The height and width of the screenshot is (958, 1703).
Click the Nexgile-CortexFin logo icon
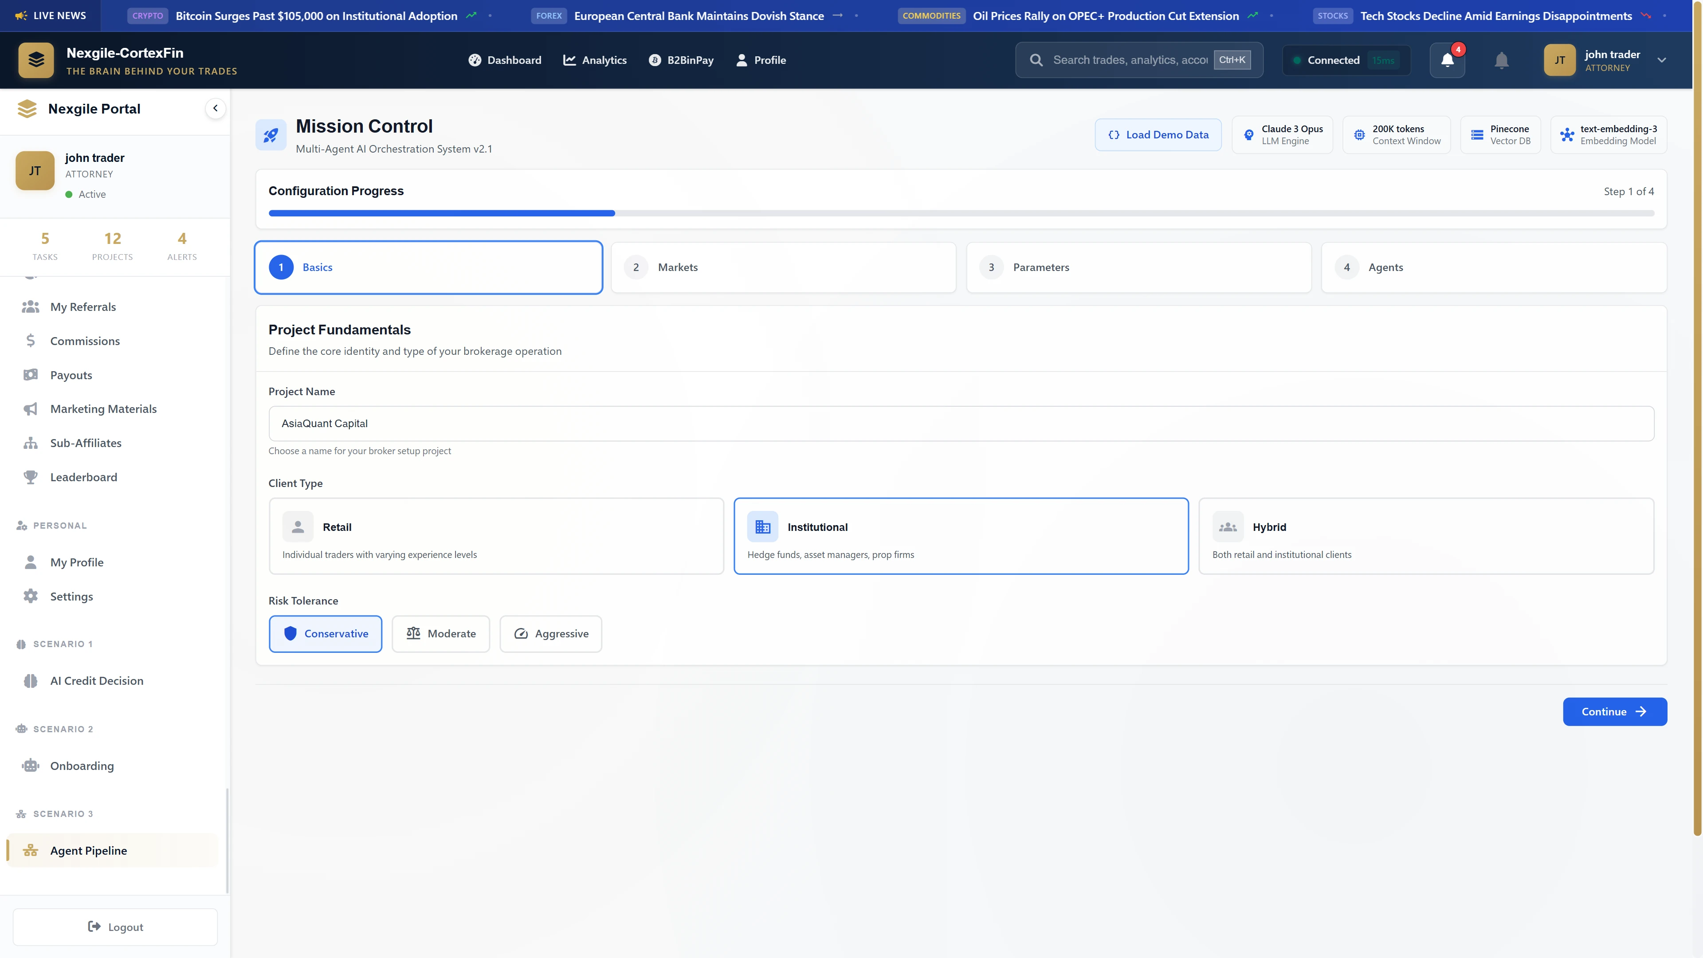pyautogui.click(x=35, y=59)
